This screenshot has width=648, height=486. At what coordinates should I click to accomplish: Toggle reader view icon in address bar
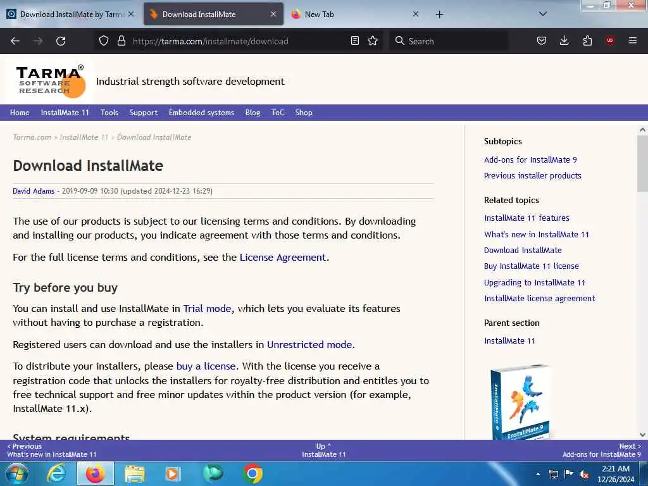[x=354, y=40]
